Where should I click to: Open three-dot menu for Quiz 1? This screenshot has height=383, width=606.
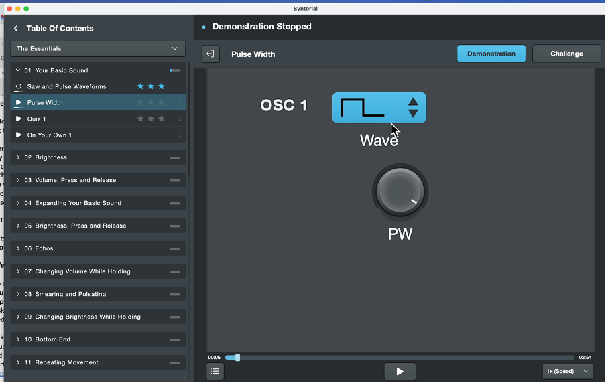180,119
